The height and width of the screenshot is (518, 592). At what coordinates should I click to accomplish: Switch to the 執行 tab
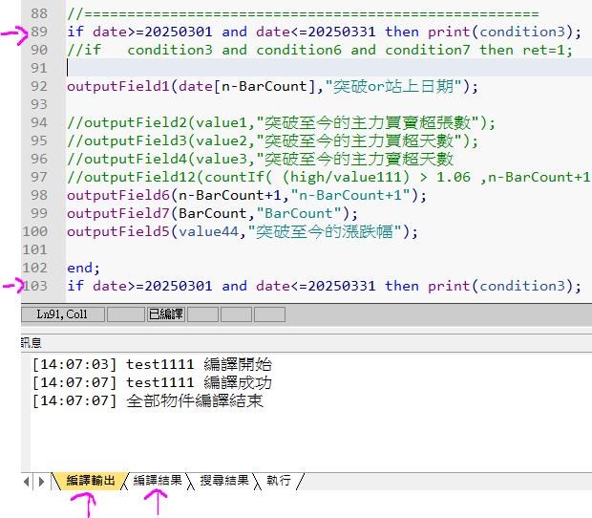pyautogui.click(x=279, y=481)
